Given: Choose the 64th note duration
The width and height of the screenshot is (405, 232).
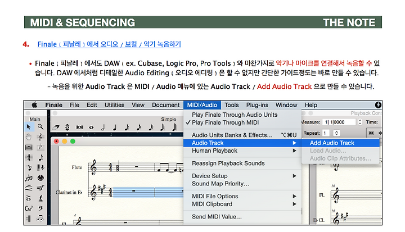Looking at the screenshot, I should [163, 127].
